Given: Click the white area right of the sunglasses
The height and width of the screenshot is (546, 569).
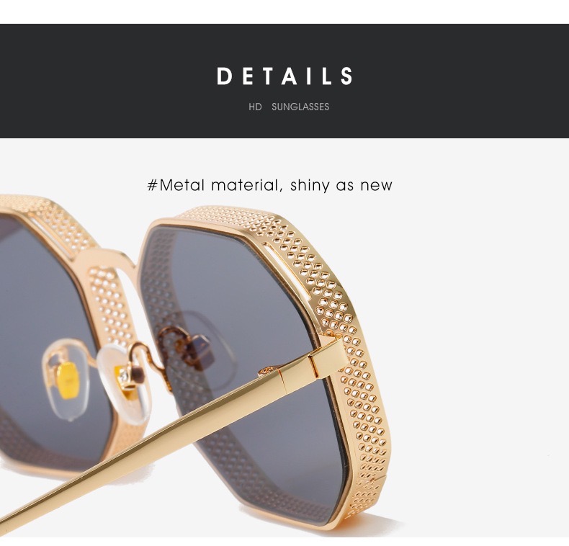Looking at the screenshot, I should click(x=479, y=327).
